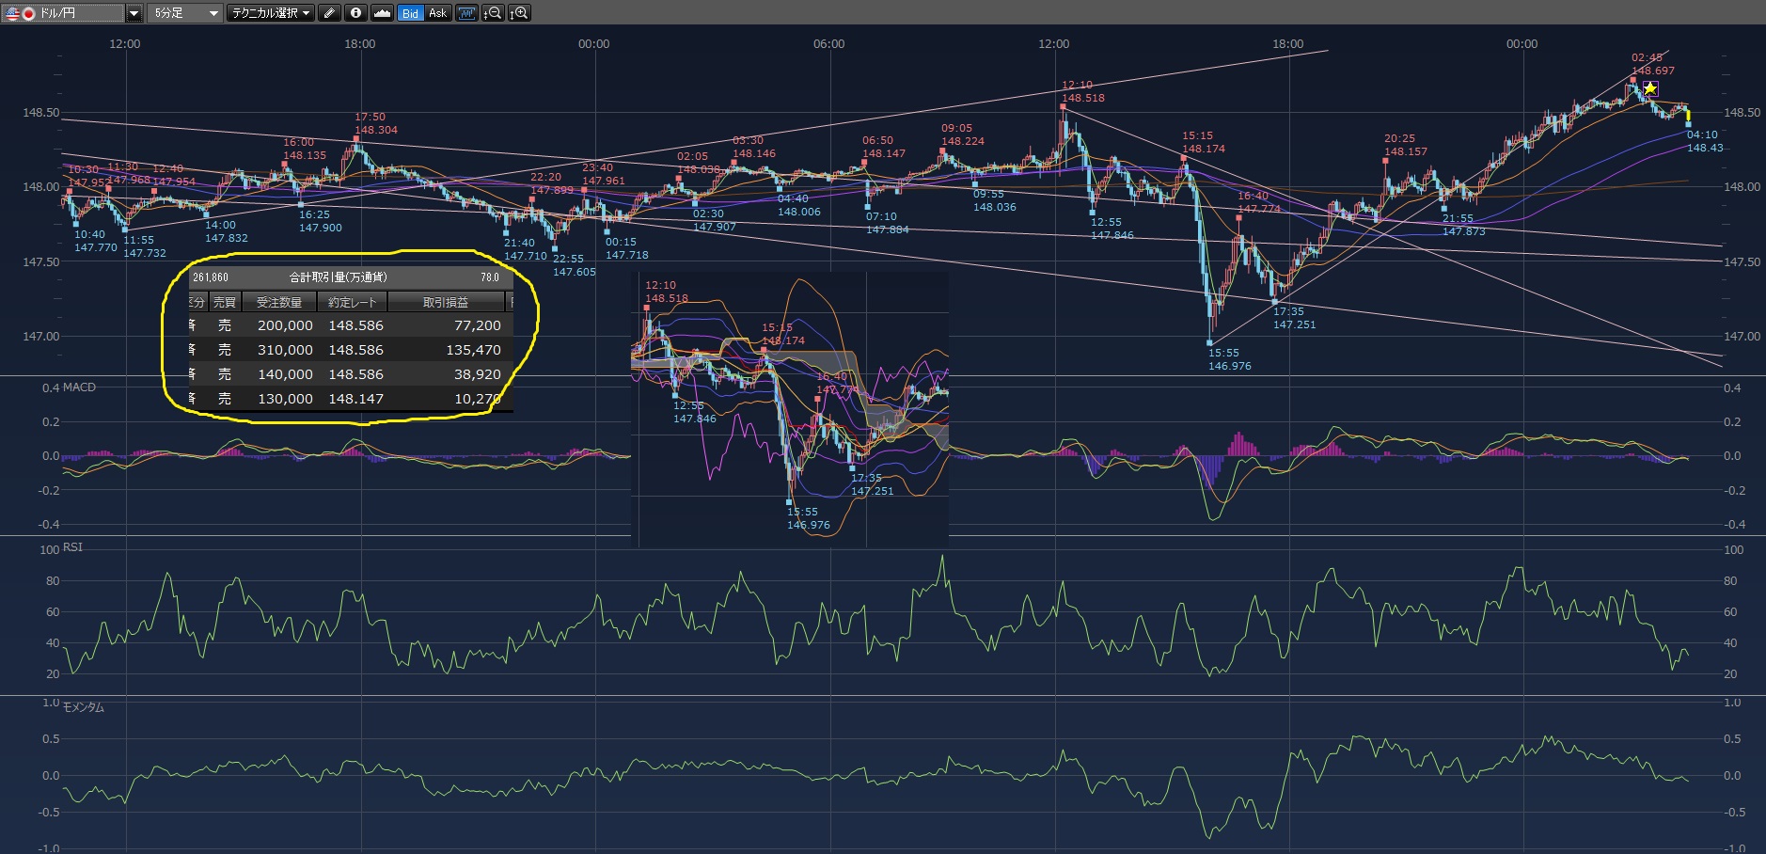Click the 12:10 148.518 high price marker

click(1064, 106)
